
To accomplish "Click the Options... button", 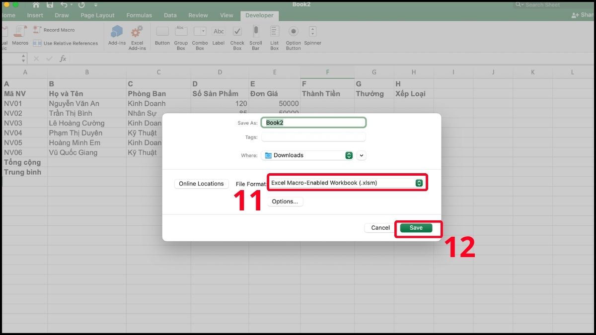I will 285,201.
